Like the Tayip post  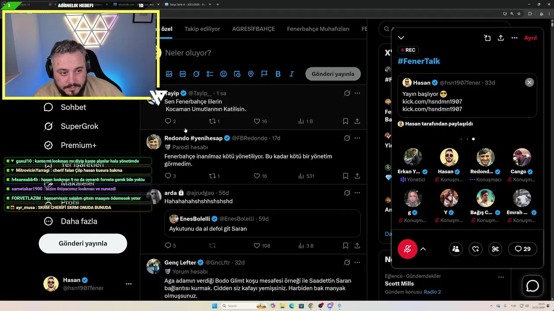click(x=257, y=121)
